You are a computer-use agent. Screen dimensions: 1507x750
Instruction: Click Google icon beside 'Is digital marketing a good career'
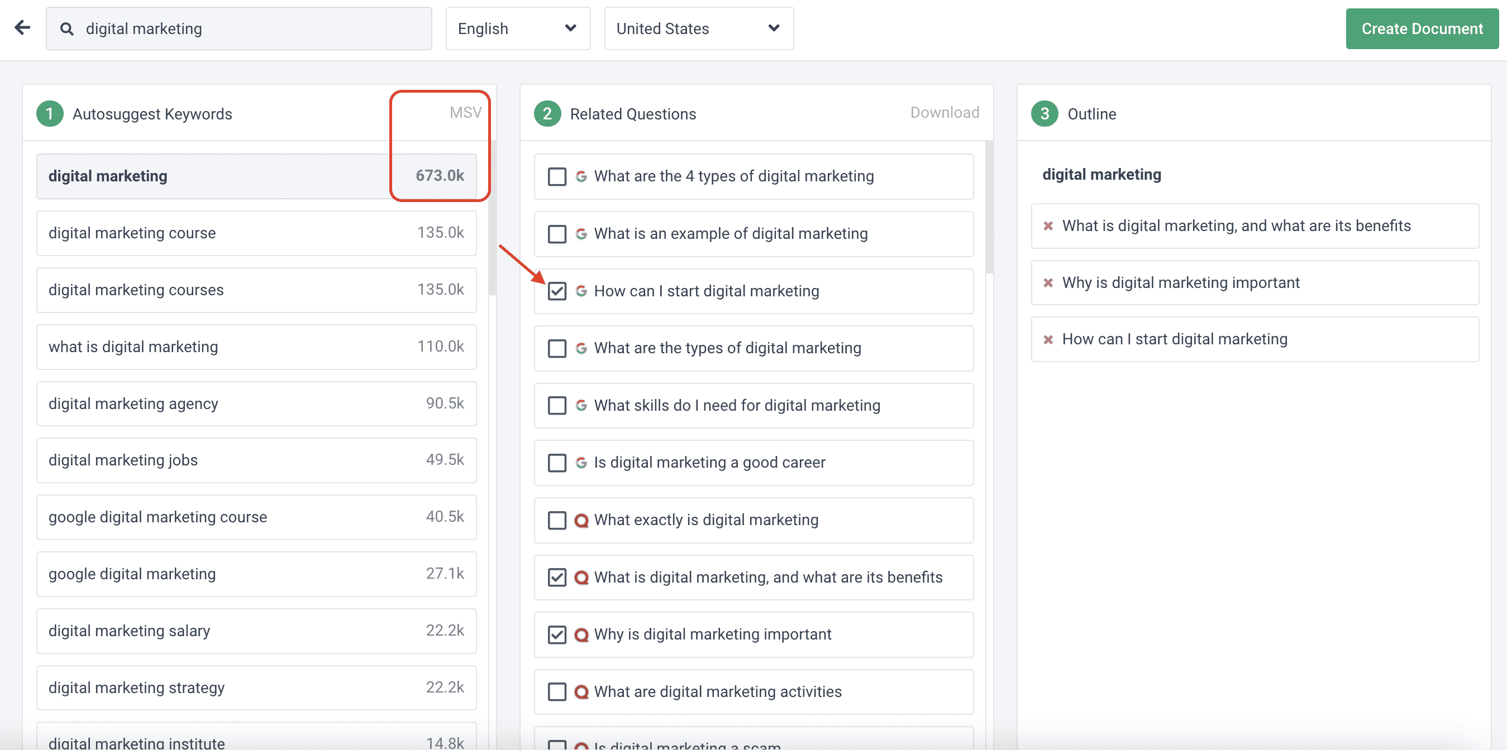click(x=581, y=463)
